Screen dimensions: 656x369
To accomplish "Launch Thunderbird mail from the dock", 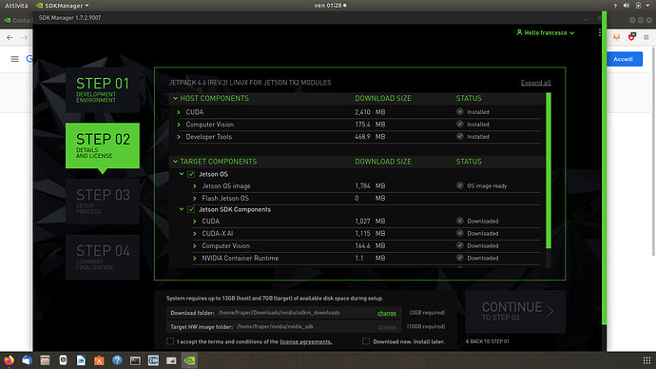I will pos(27,360).
